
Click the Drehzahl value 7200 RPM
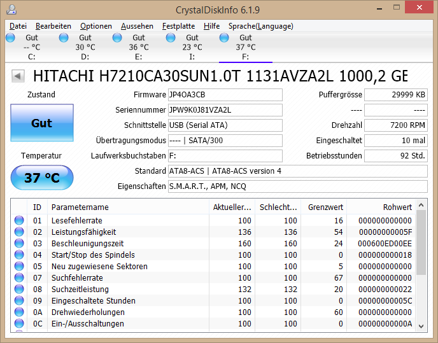tap(396, 125)
